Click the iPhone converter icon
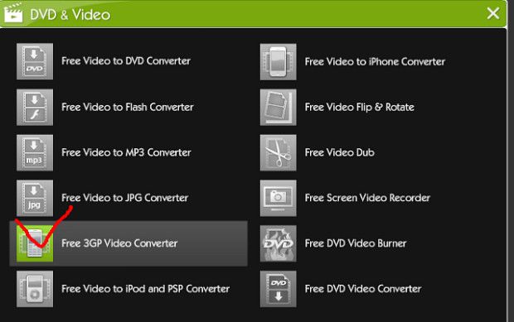Viewport: 514px width, 322px height. pyautogui.click(x=279, y=62)
